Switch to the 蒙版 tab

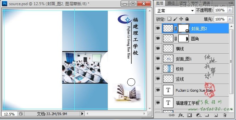coord(195,3)
